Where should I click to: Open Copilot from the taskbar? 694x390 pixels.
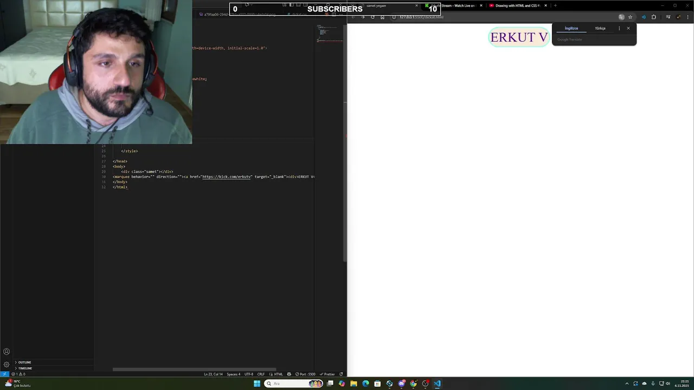click(x=342, y=383)
